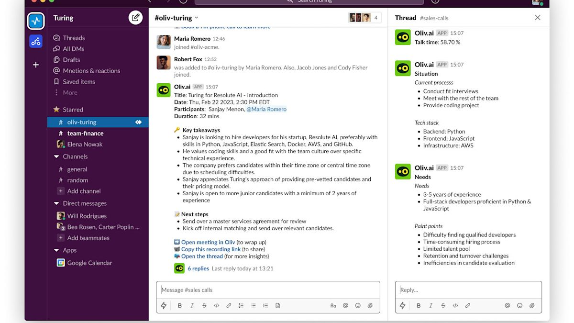Open Threads in the sidebar

point(69,38)
